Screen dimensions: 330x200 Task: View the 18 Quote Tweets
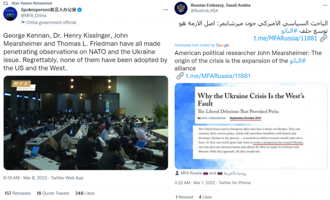pyautogui.click(x=53, y=193)
